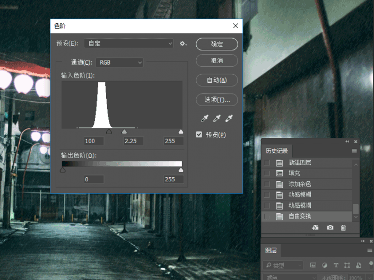Confirm Levels with the 确定 button
This screenshot has height=280, width=374.
(217, 44)
